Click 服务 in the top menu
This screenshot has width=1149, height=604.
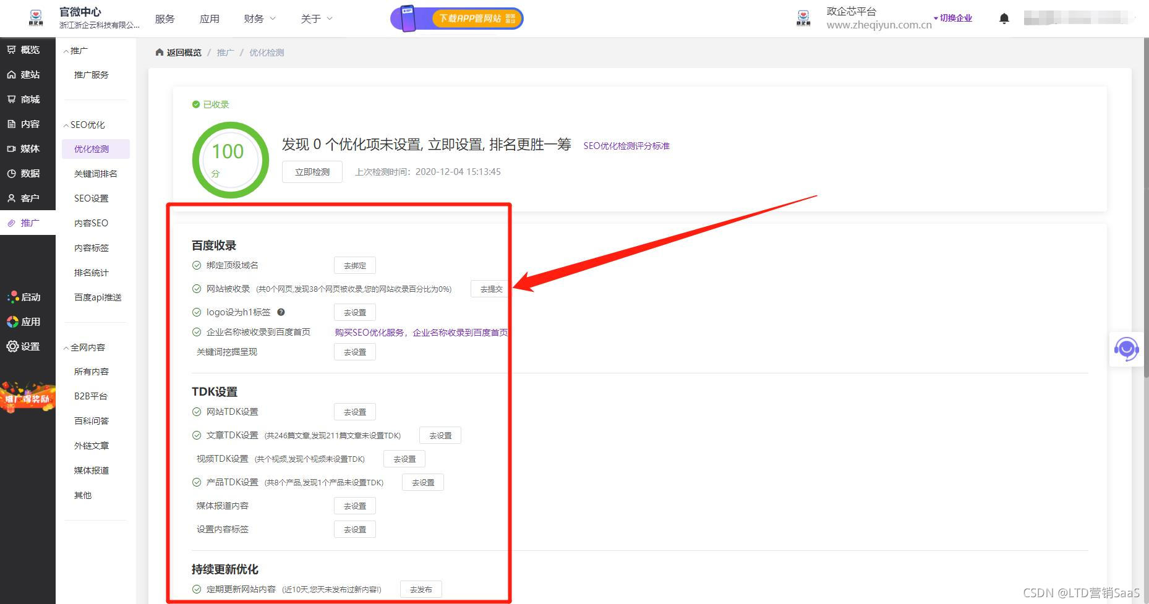(164, 18)
